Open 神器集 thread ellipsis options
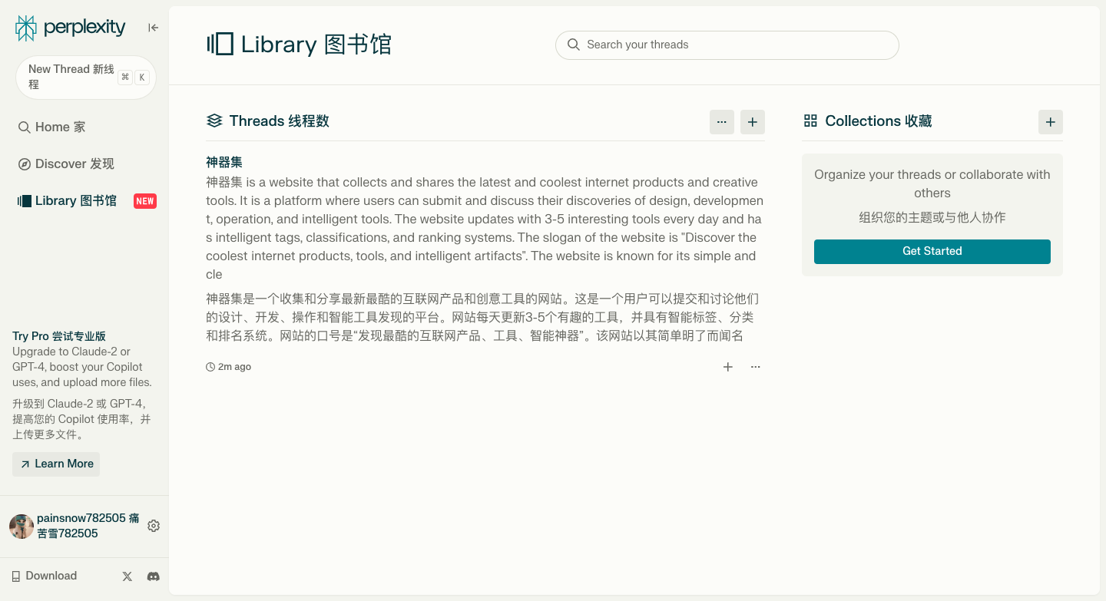Viewport: 1106px width, 601px height. [x=755, y=367]
